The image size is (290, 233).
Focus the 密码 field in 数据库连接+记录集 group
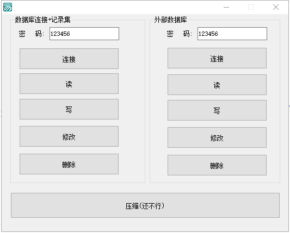[84, 34]
